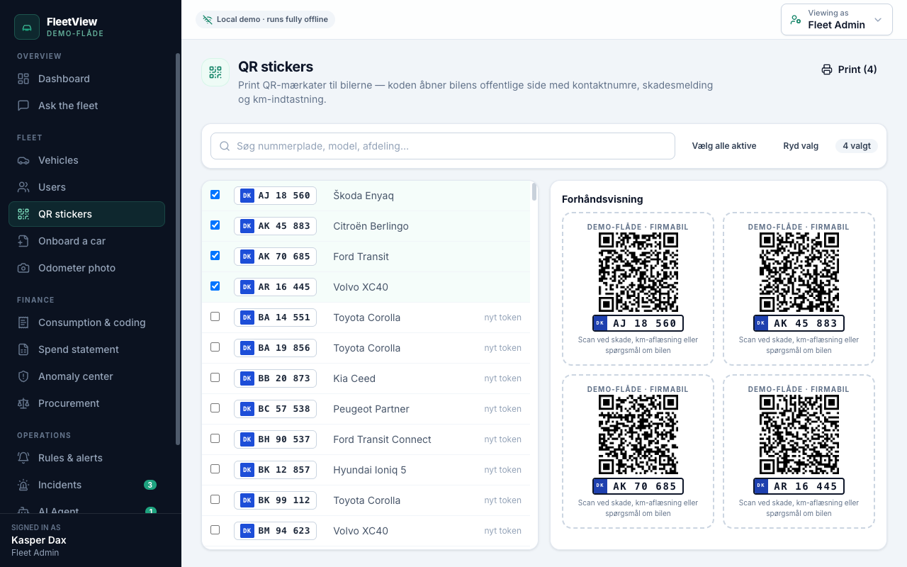Click the vehicle list scrollbar

click(534, 192)
